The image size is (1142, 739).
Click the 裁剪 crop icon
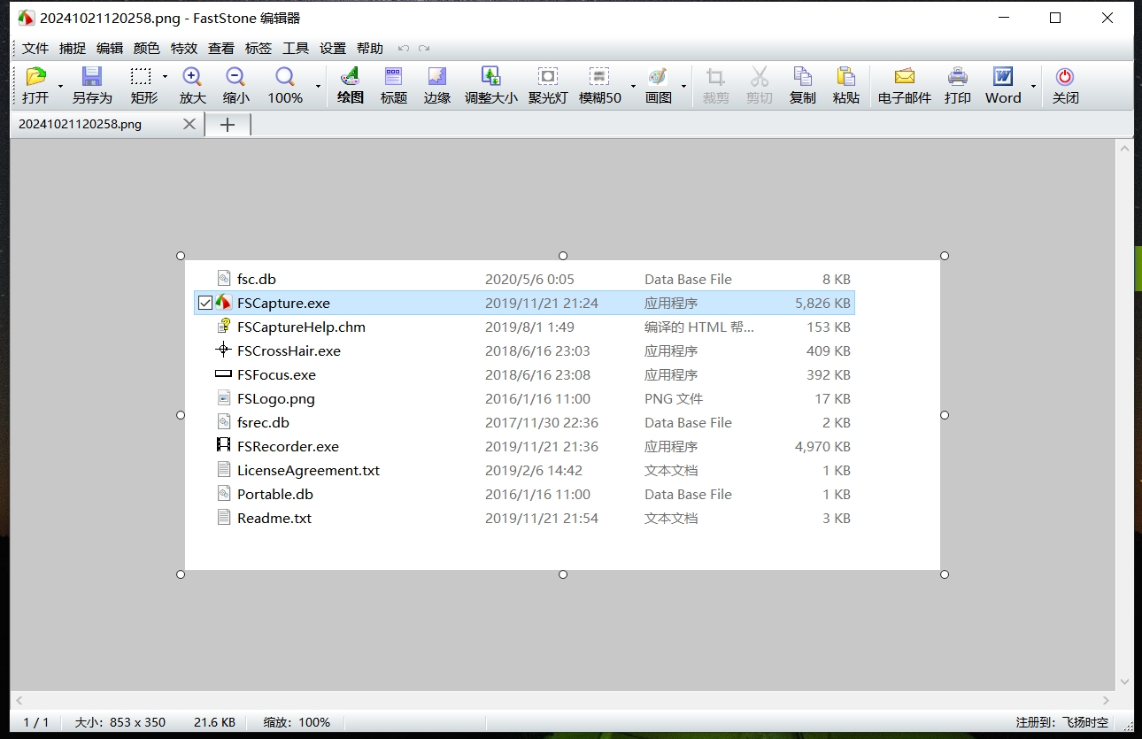(715, 77)
